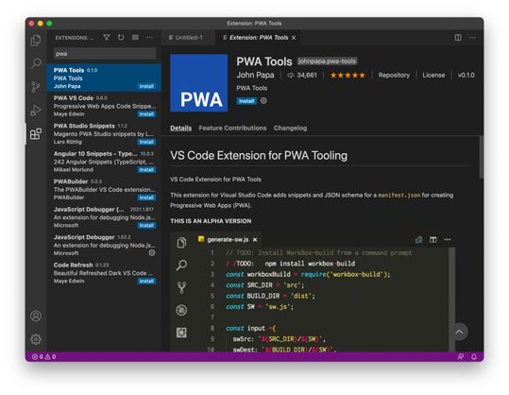The height and width of the screenshot is (395, 509).
Task: Click the John Papa publisher name
Action: coord(255,75)
